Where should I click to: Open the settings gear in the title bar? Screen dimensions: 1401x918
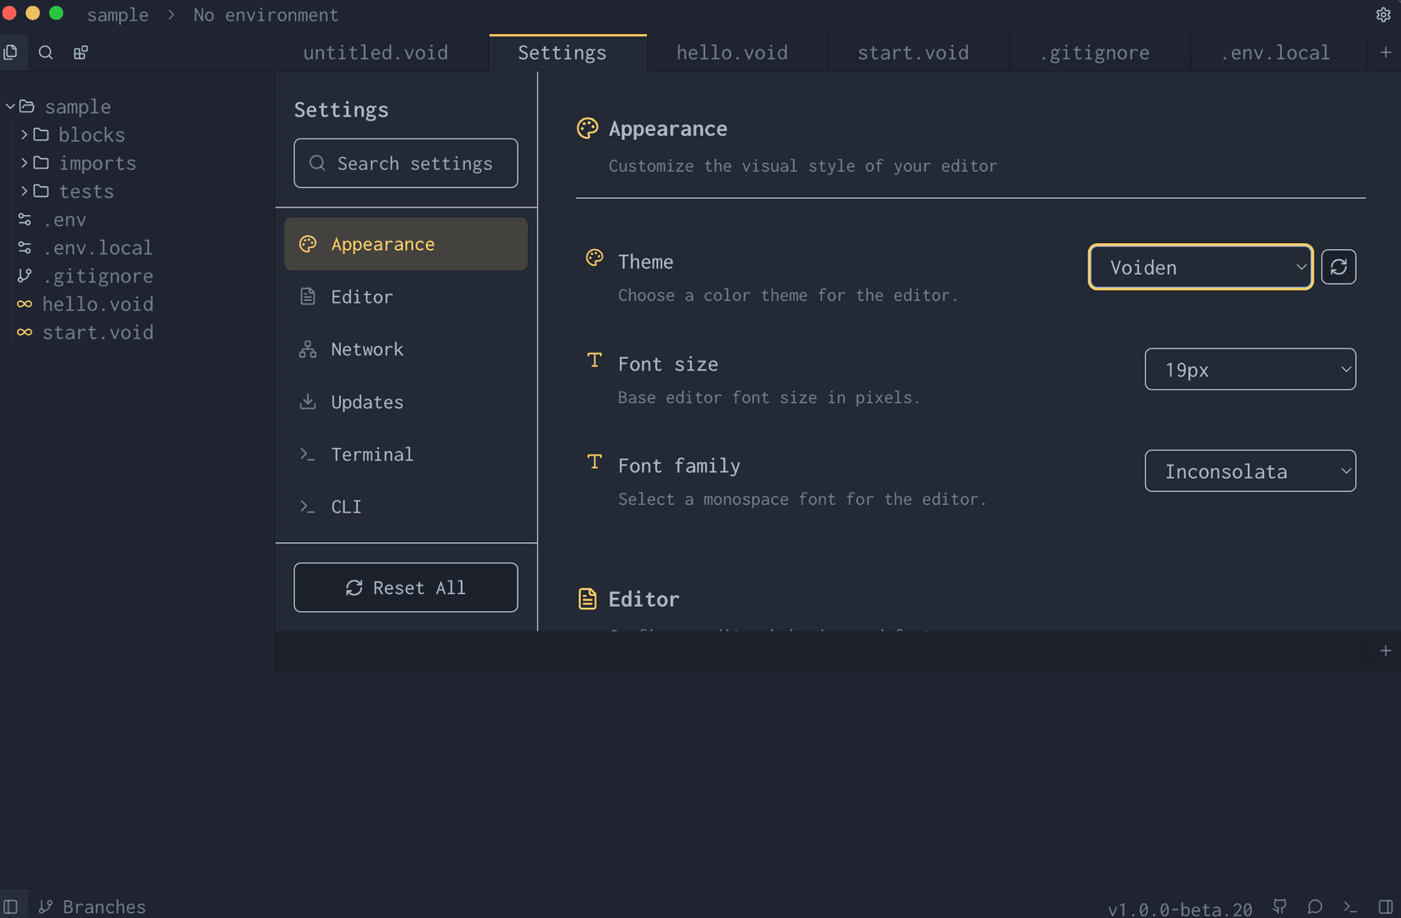1384,14
